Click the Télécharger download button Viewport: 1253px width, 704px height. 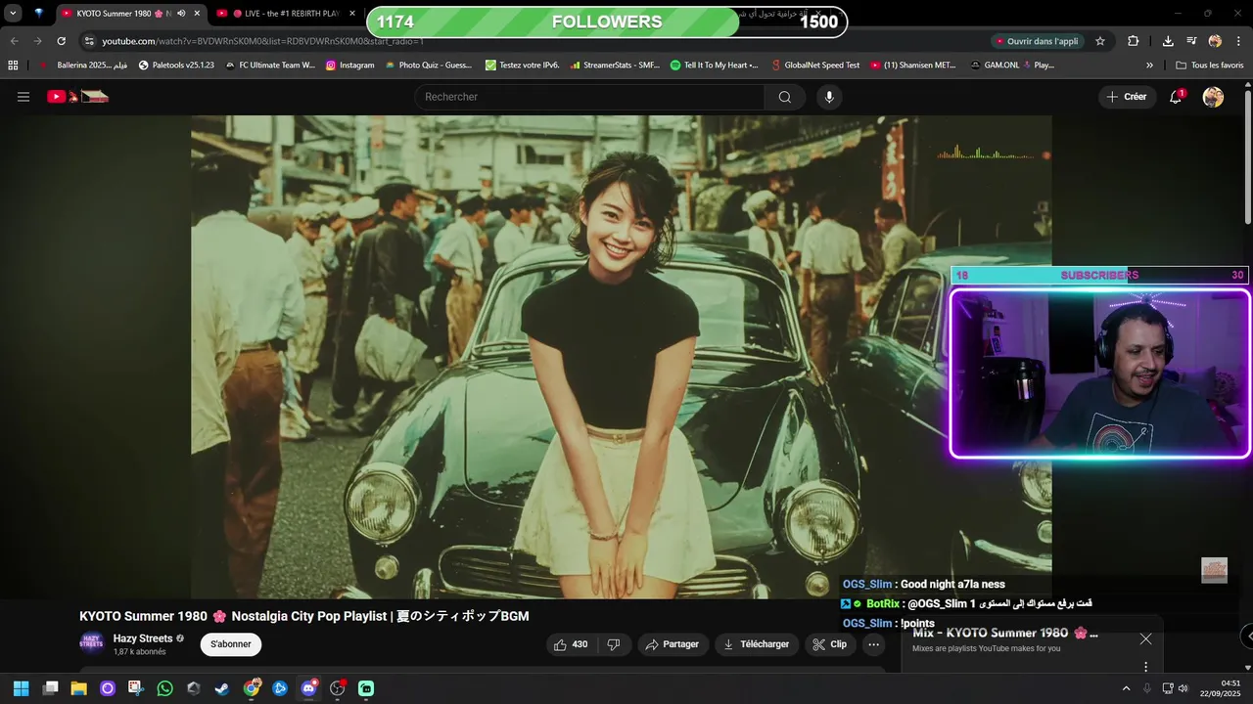tap(756, 644)
